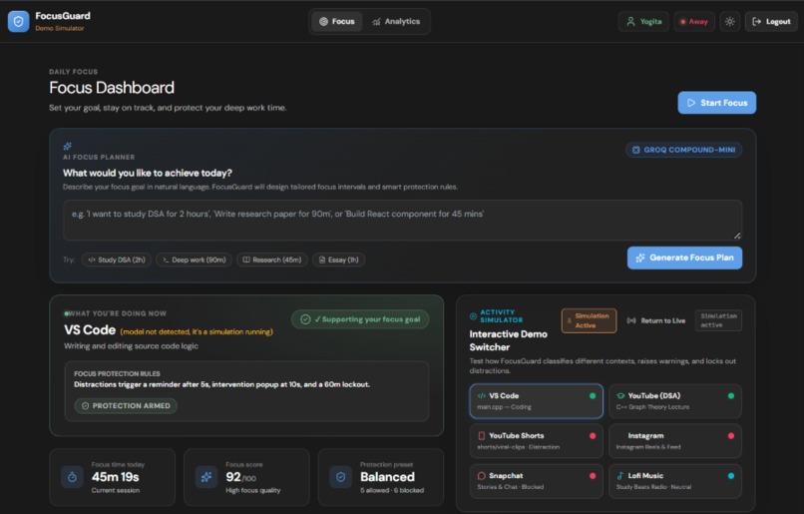Open the Yogita user profile
Image resolution: width=804 pixels, height=514 pixels.
click(643, 22)
